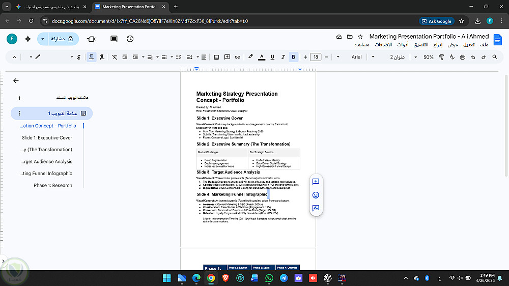
Task: Open the ملف (File) menu
Action: point(484,45)
